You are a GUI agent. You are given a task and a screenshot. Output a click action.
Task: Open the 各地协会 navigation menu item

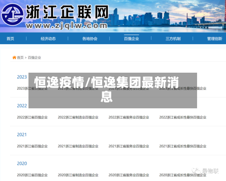(x=90, y=39)
